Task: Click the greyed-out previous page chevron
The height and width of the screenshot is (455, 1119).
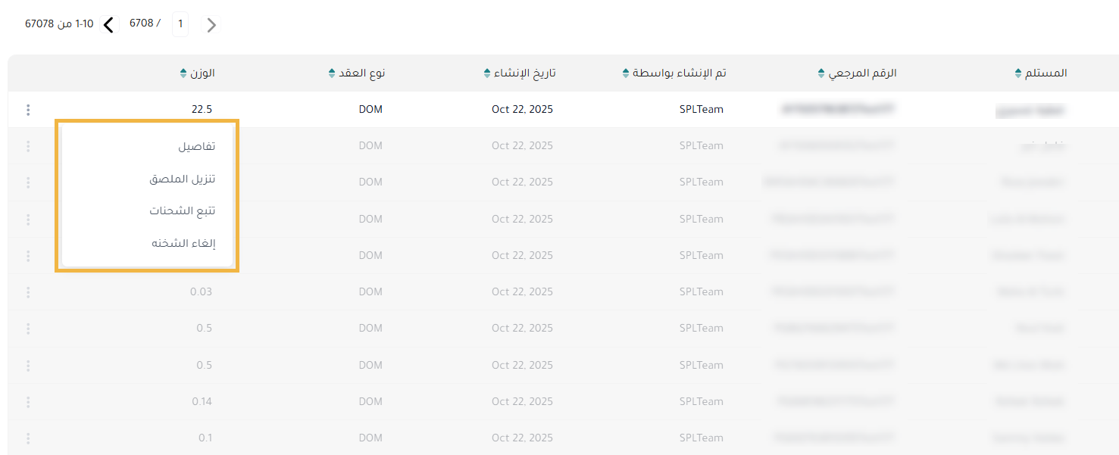Action: (212, 25)
